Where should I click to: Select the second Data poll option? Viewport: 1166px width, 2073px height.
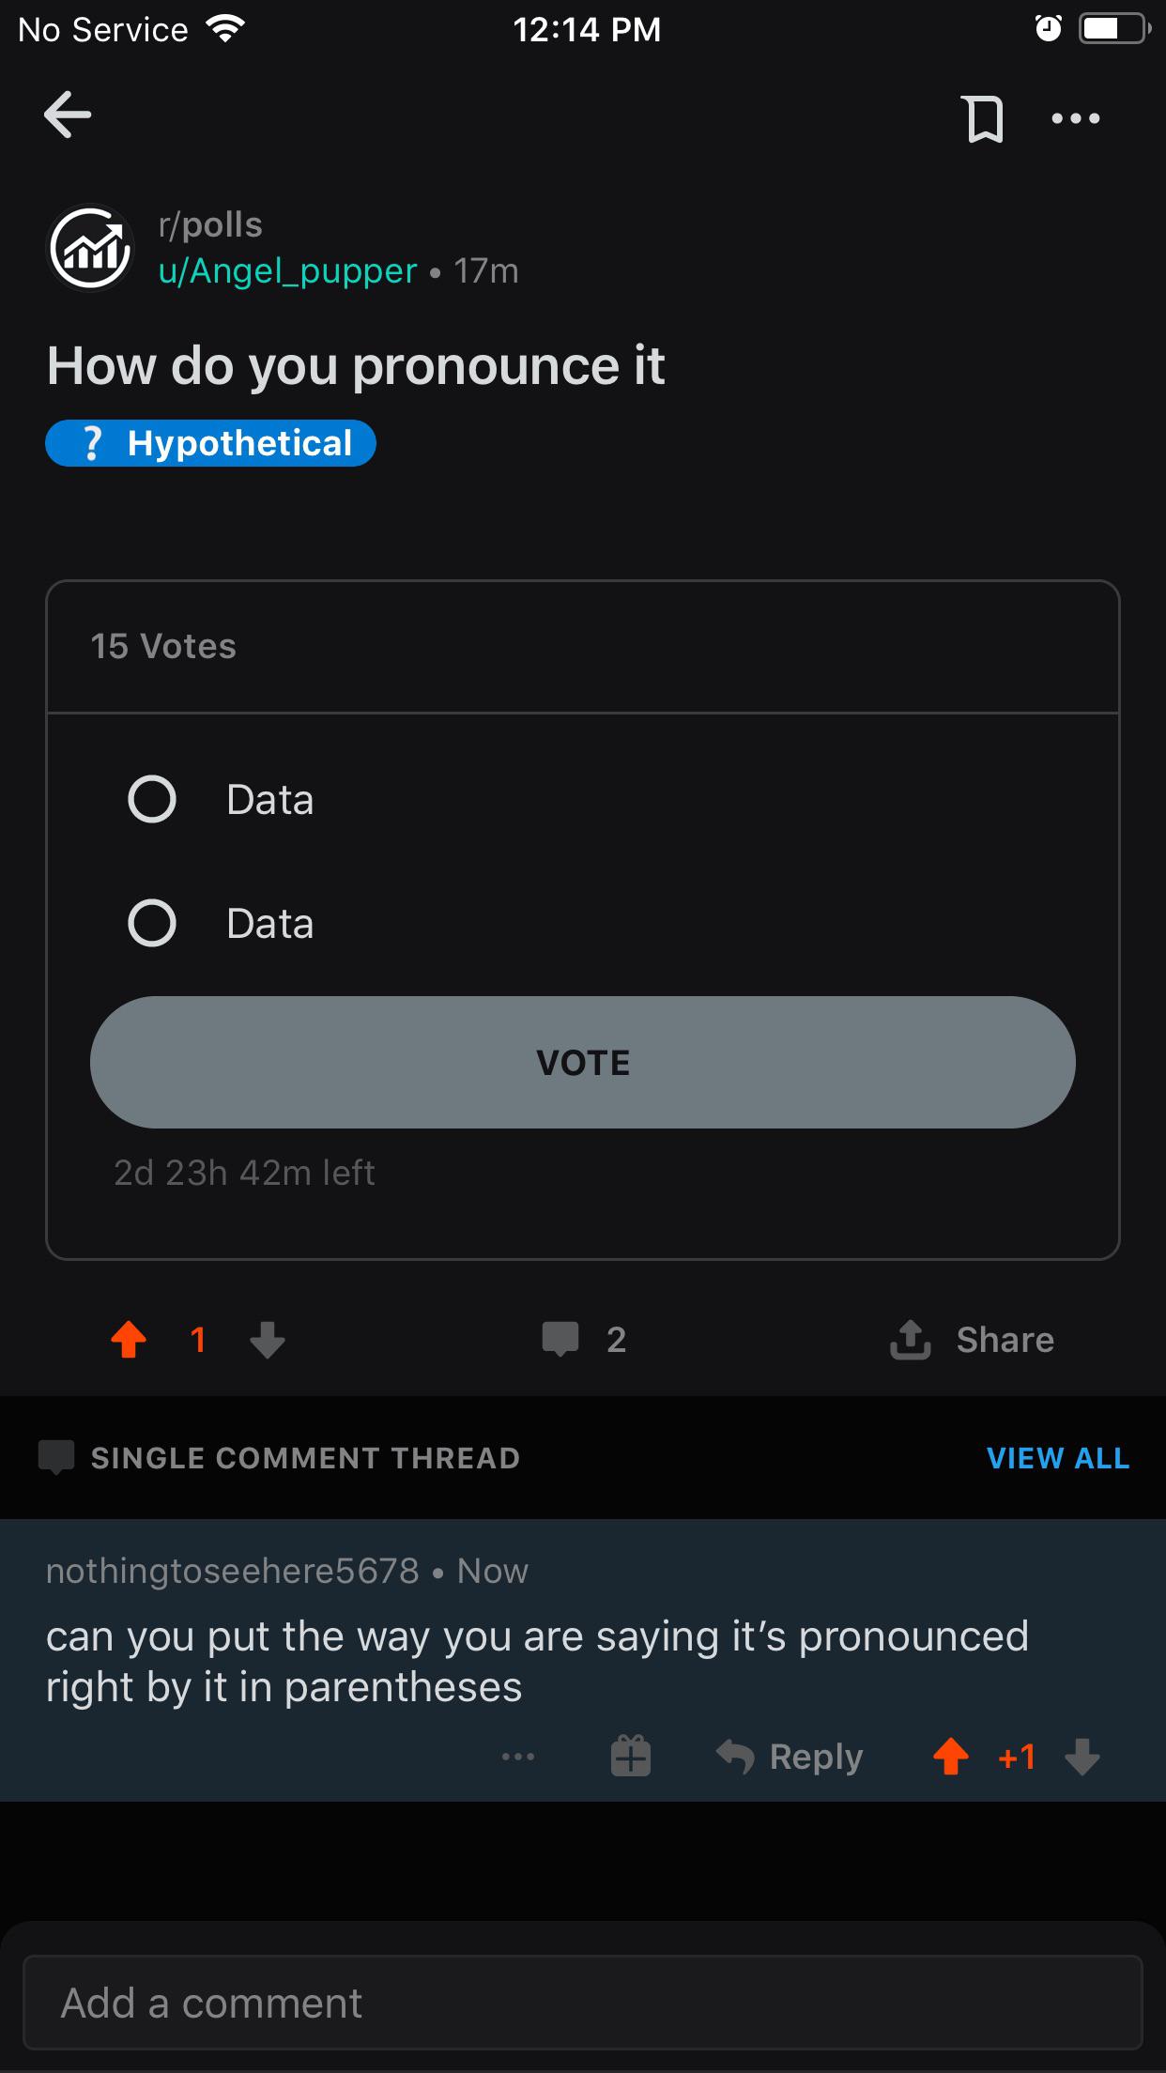[152, 924]
